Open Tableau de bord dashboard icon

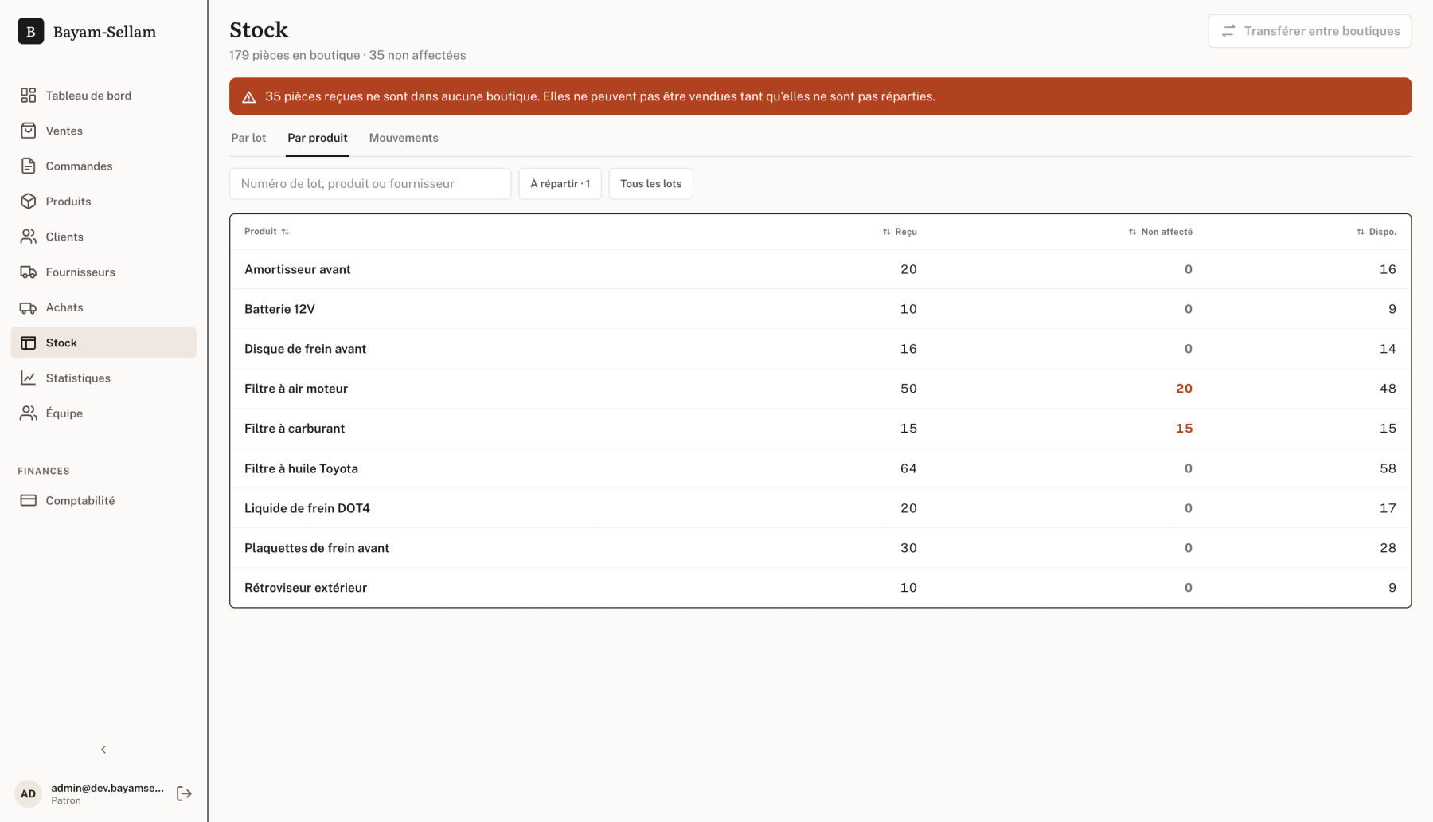coord(29,96)
